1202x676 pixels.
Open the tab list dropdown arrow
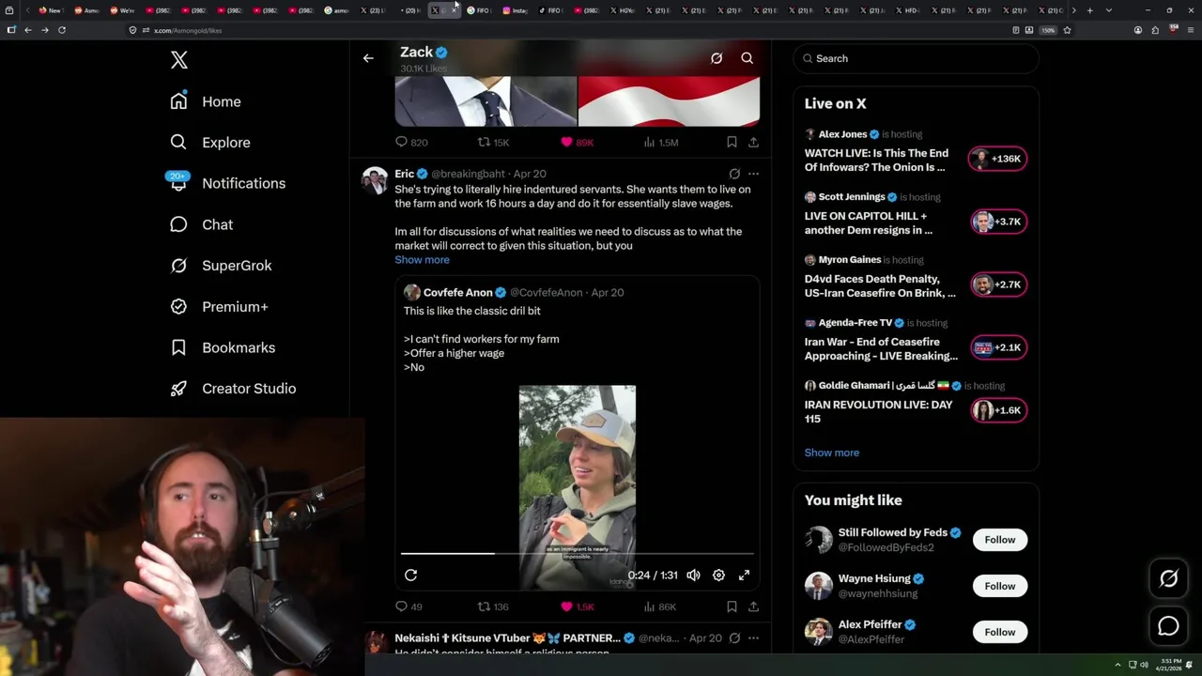(x=1109, y=10)
